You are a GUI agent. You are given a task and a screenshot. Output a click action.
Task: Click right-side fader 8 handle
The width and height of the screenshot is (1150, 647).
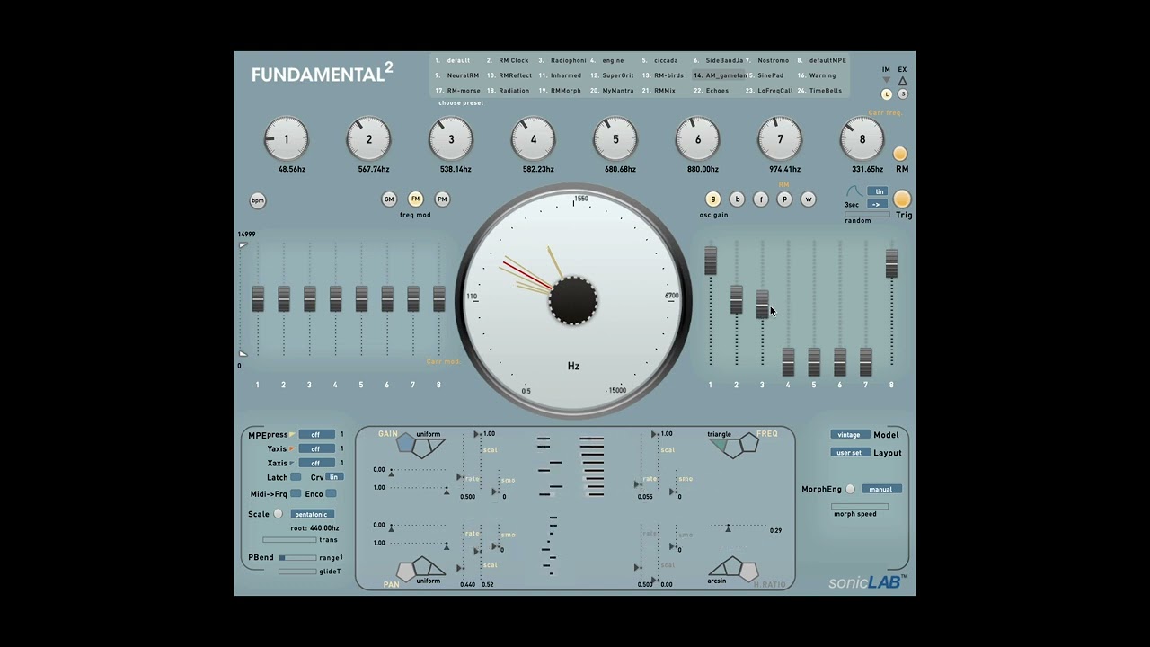[x=891, y=263]
